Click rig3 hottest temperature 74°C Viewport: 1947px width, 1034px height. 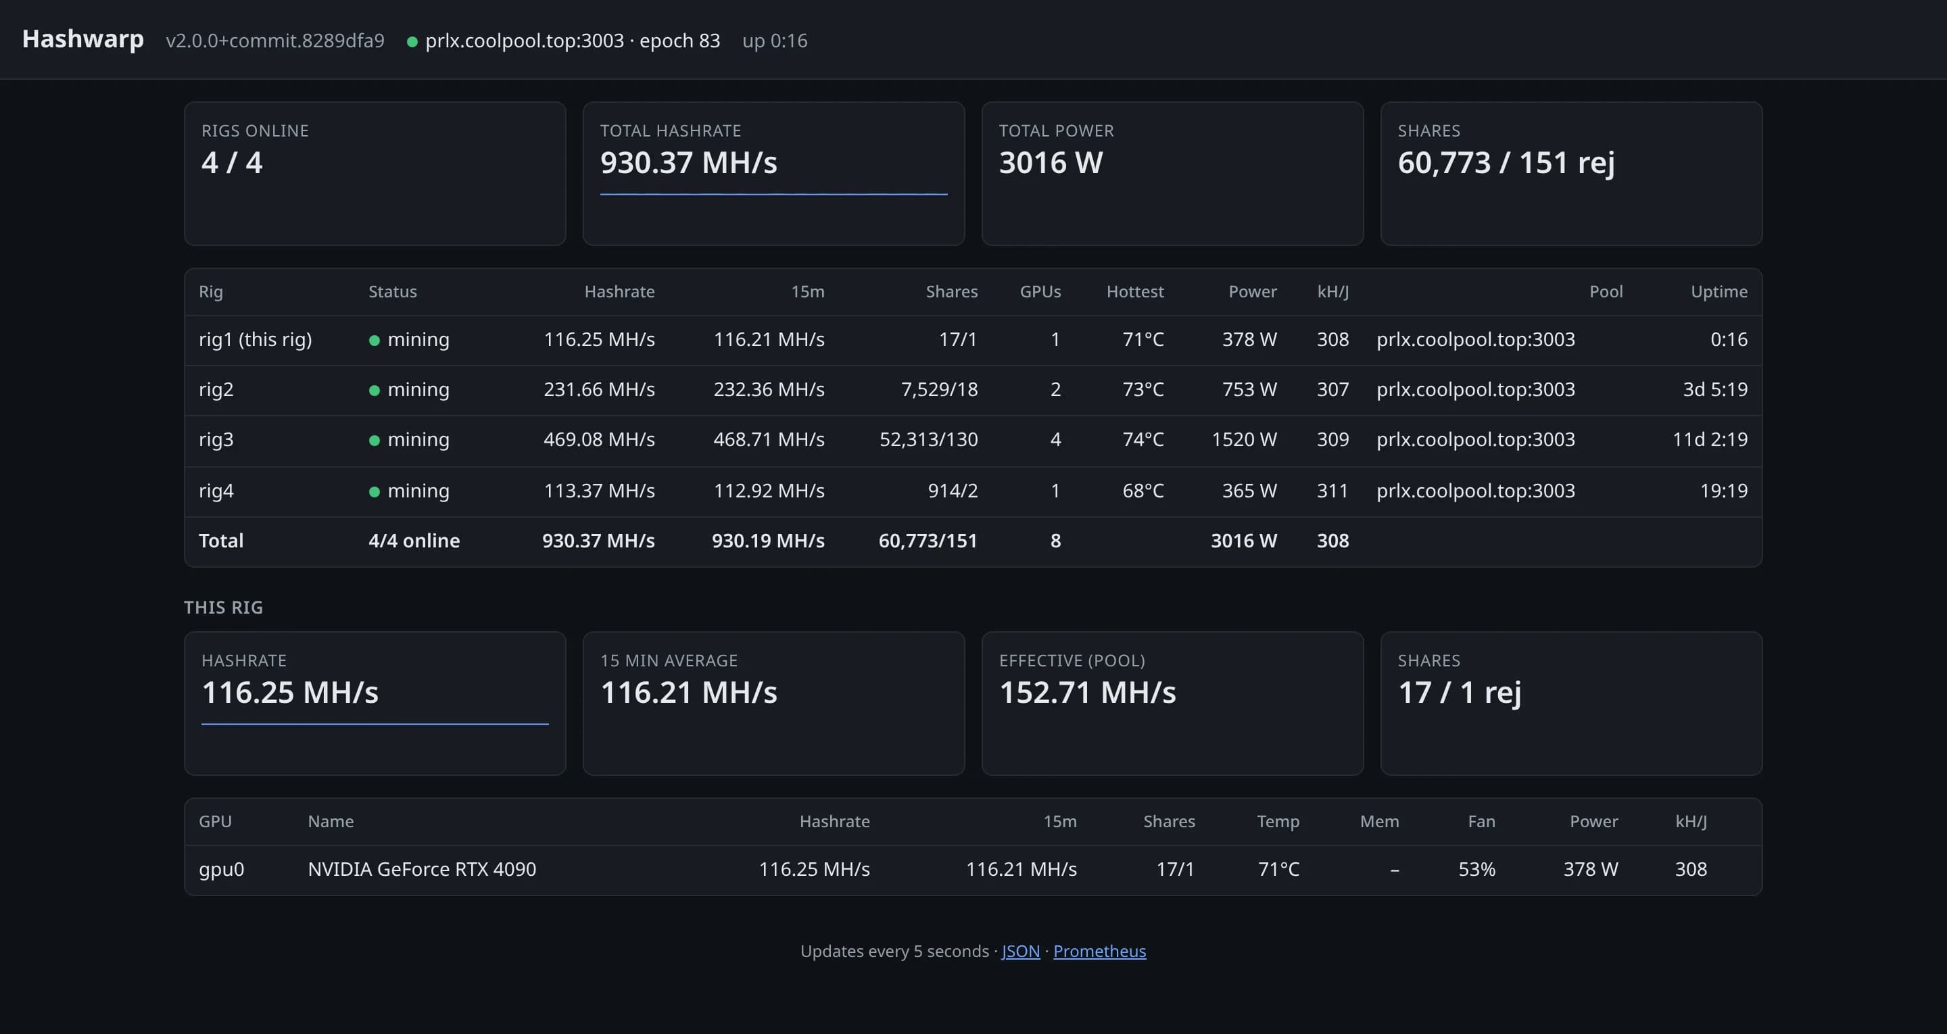1143,439
